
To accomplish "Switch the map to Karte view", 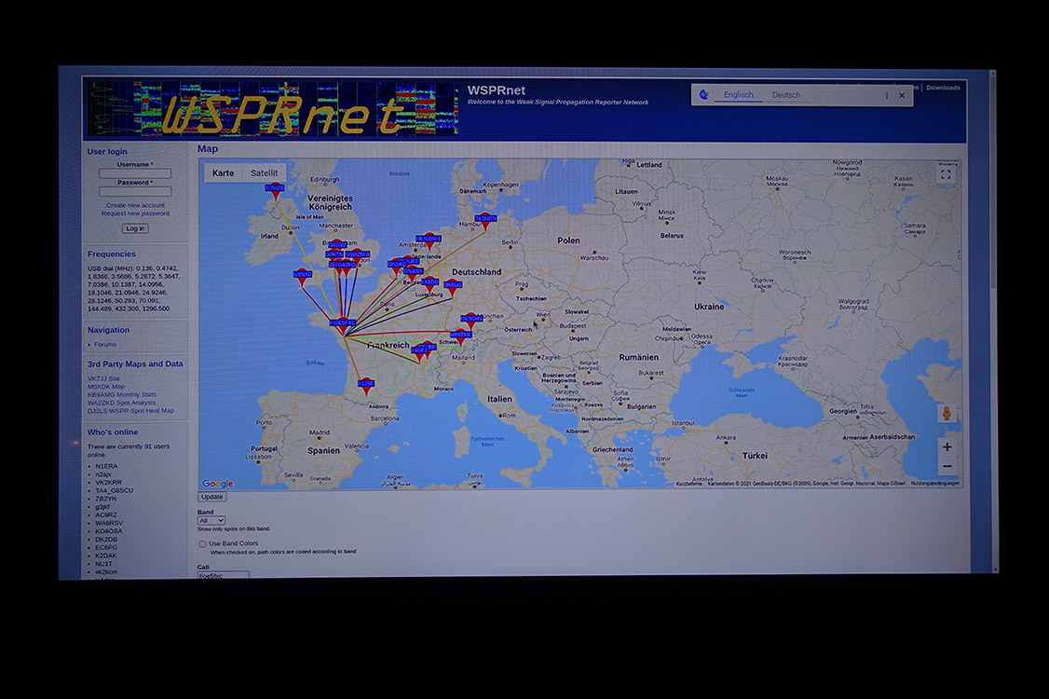I will [223, 173].
